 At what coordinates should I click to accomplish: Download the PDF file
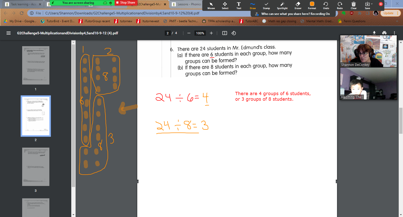click(374, 33)
